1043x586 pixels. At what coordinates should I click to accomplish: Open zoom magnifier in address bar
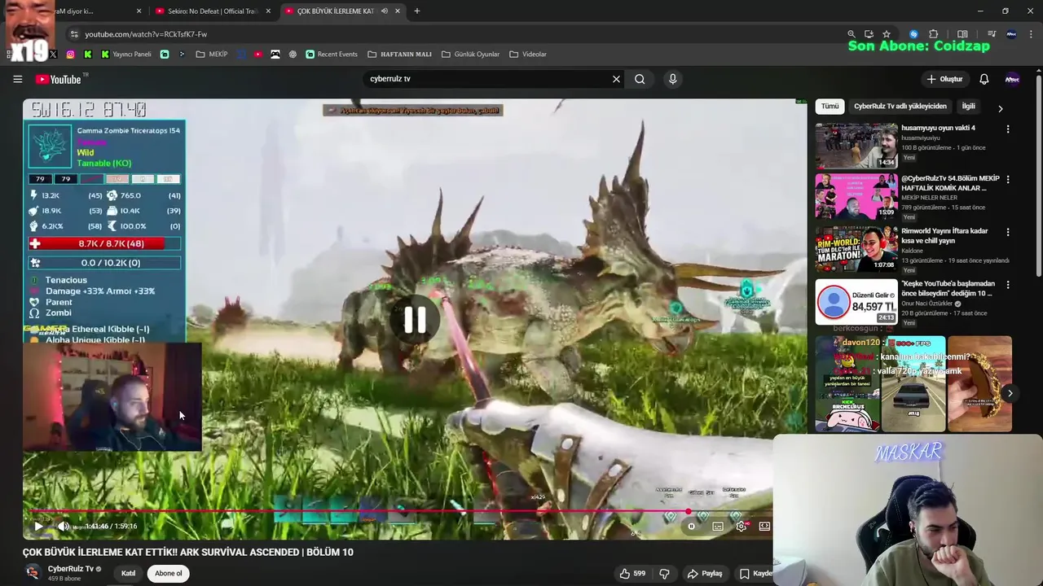tap(851, 34)
